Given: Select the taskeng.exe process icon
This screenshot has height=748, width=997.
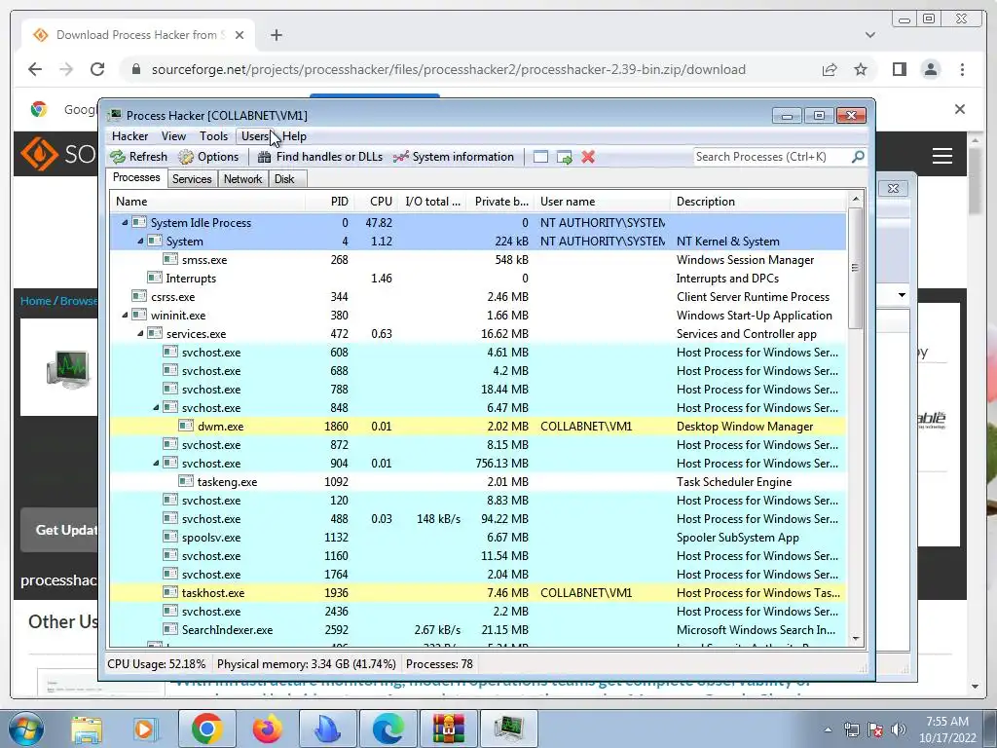Looking at the screenshot, I should point(186,481).
